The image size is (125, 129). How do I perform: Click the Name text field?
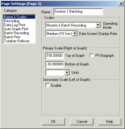(x=78, y=12)
